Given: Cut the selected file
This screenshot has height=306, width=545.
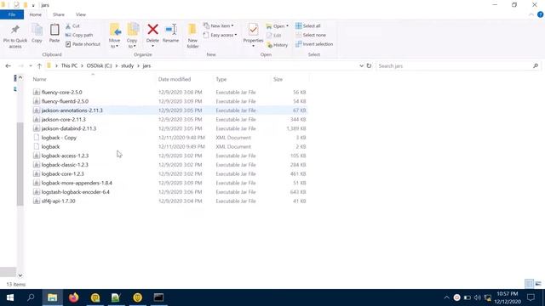Looking at the screenshot, I should (x=72, y=26).
